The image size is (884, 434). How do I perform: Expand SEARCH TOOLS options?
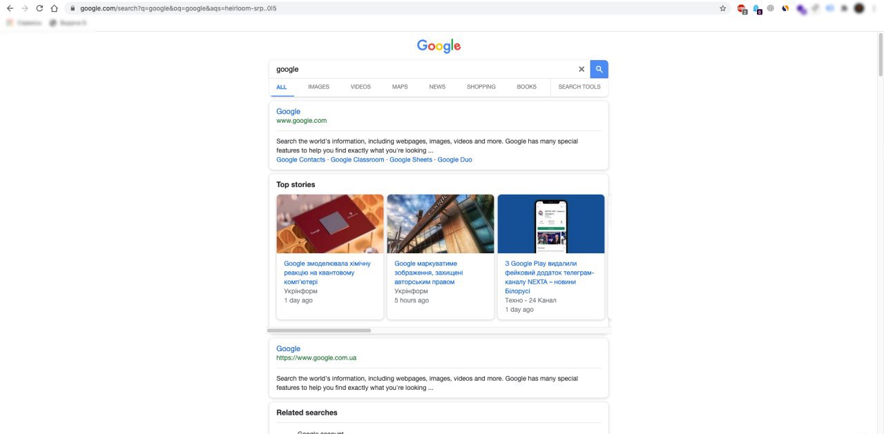pos(579,87)
